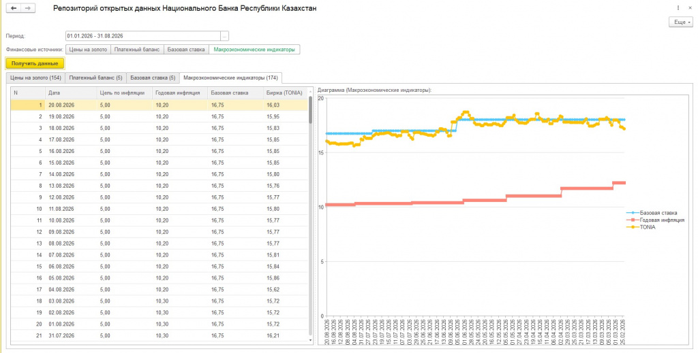Viewport: 698px width, 353px height.
Task: Select the Базовая ставка (5) tab
Action: (153, 78)
